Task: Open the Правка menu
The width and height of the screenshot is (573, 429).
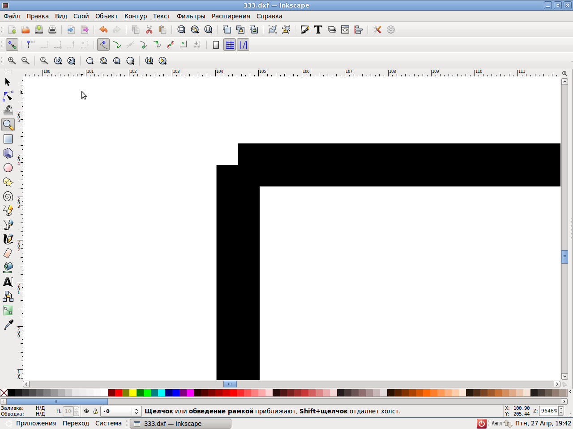Action: 38,16
